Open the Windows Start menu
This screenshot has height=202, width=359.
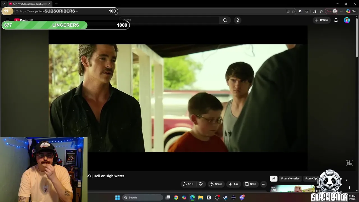tap(118, 198)
